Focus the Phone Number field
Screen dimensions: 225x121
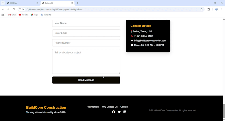[x=86, y=43]
